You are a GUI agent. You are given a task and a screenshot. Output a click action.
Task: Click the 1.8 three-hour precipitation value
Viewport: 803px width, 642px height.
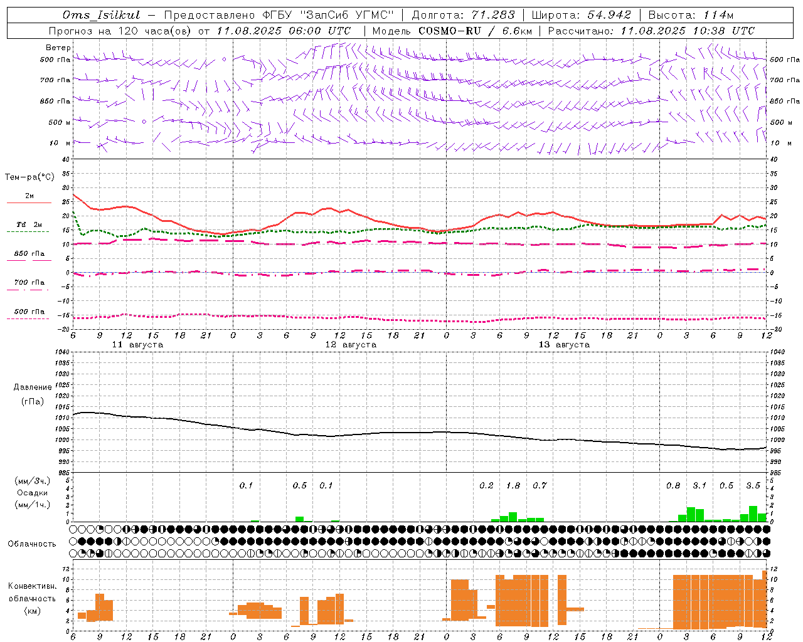click(513, 485)
